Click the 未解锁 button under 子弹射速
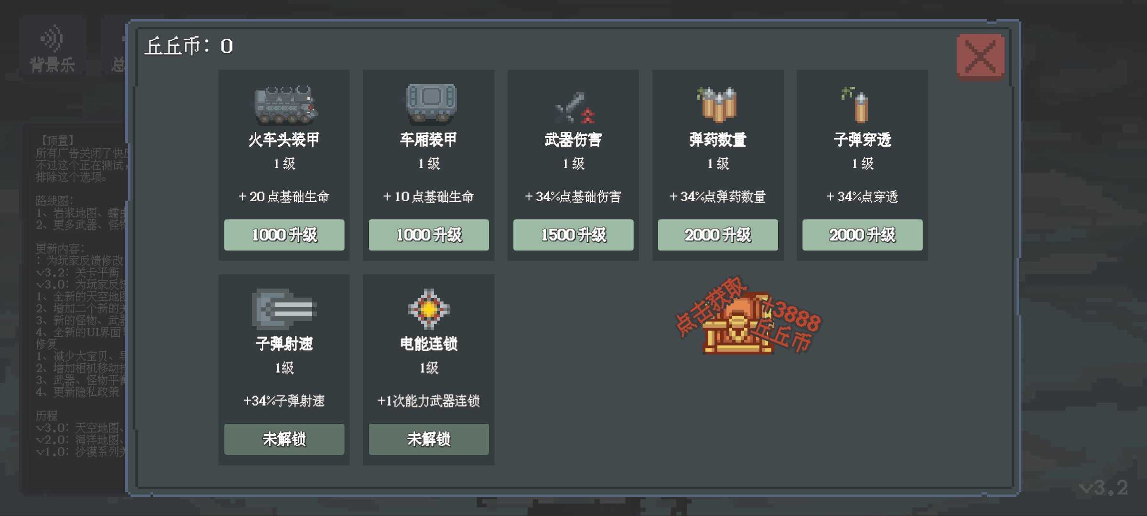This screenshot has height=516, width=1147. tap(284, 439)
